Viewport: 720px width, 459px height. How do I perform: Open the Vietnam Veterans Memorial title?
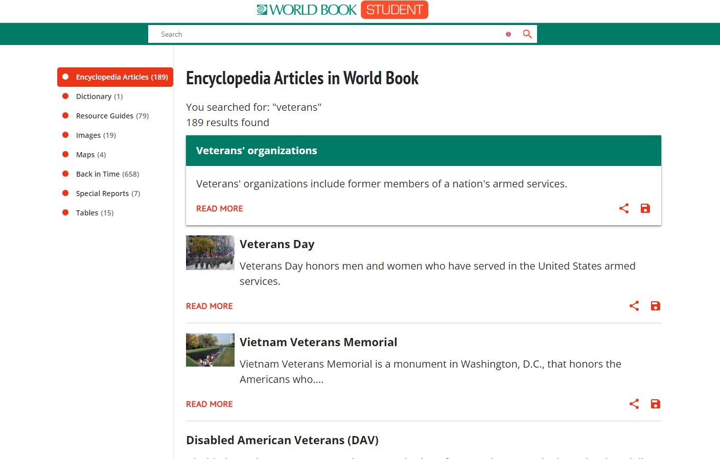(318, 342)
